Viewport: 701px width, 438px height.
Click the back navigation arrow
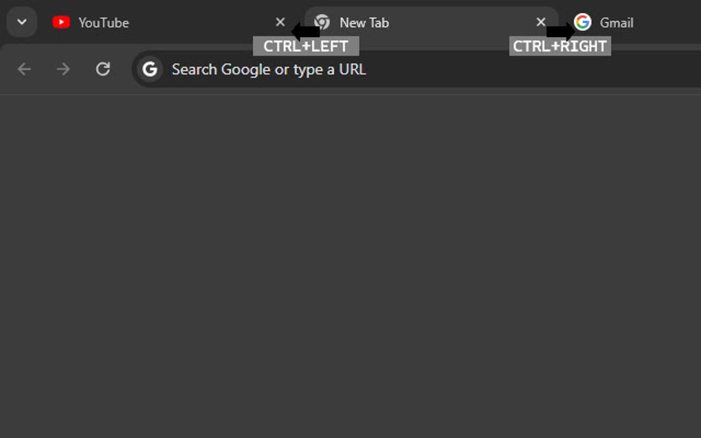pos(24,69)
